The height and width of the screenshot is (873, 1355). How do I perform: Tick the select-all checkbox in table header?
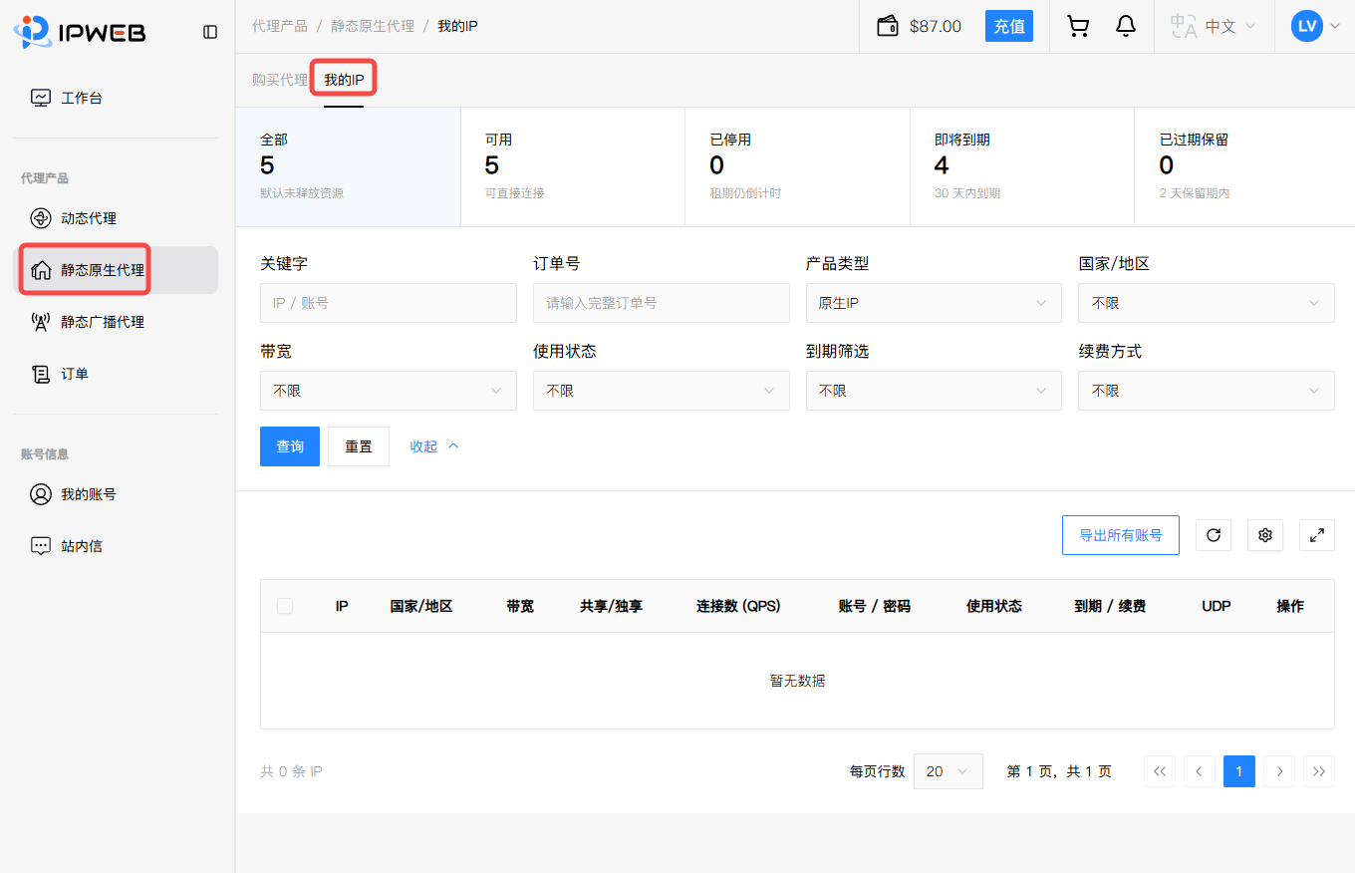[x=285, y=606]
